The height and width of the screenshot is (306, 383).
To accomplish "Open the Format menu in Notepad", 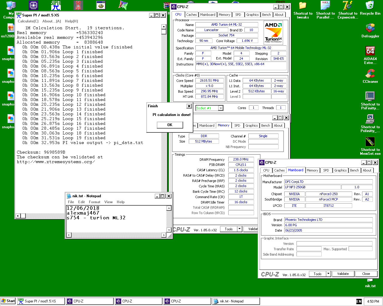I will click(95, 202).
